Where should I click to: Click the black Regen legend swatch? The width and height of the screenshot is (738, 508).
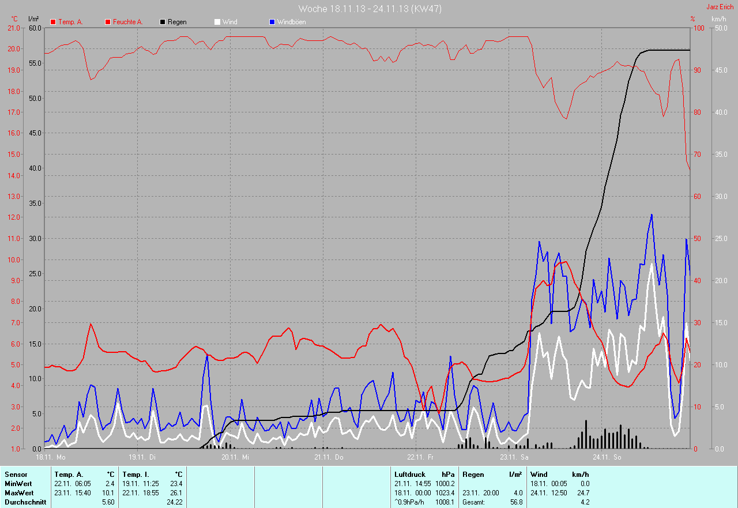click(163, 22)
